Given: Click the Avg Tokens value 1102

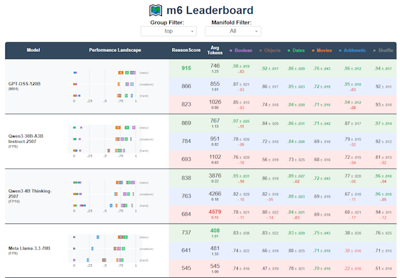Looking at the screenshot, I should 215,157.
